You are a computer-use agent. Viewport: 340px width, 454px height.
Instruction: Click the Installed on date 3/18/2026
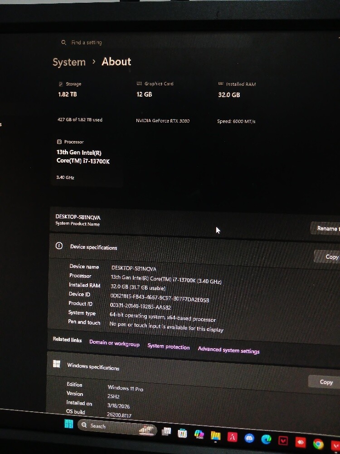click(118, 405)
